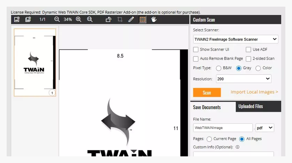Open the pdf file format dropdown
The width and height of the screenshot is (292, 163).
[265, 128]
